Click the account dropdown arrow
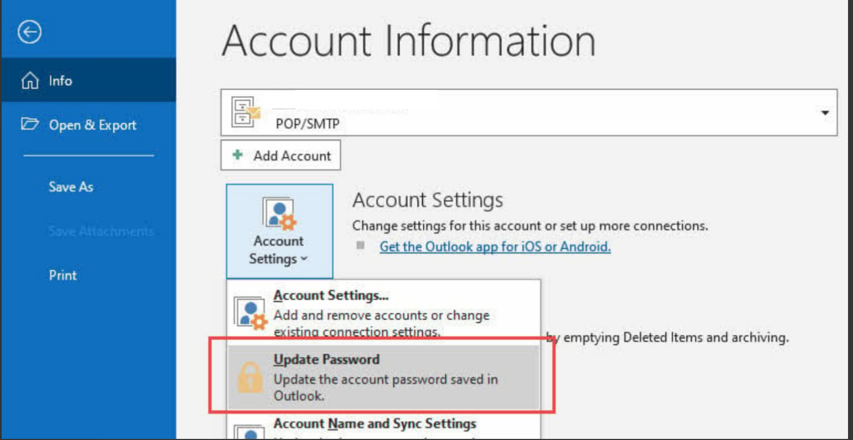 coord(825,113)
